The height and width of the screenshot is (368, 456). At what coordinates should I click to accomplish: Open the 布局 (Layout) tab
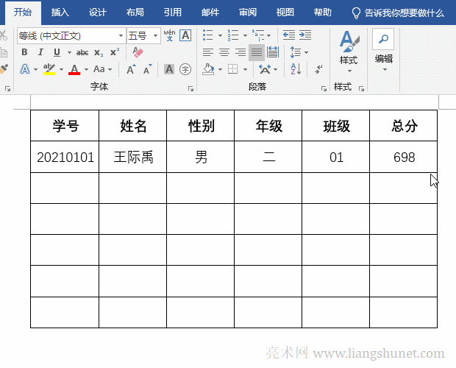135,13
